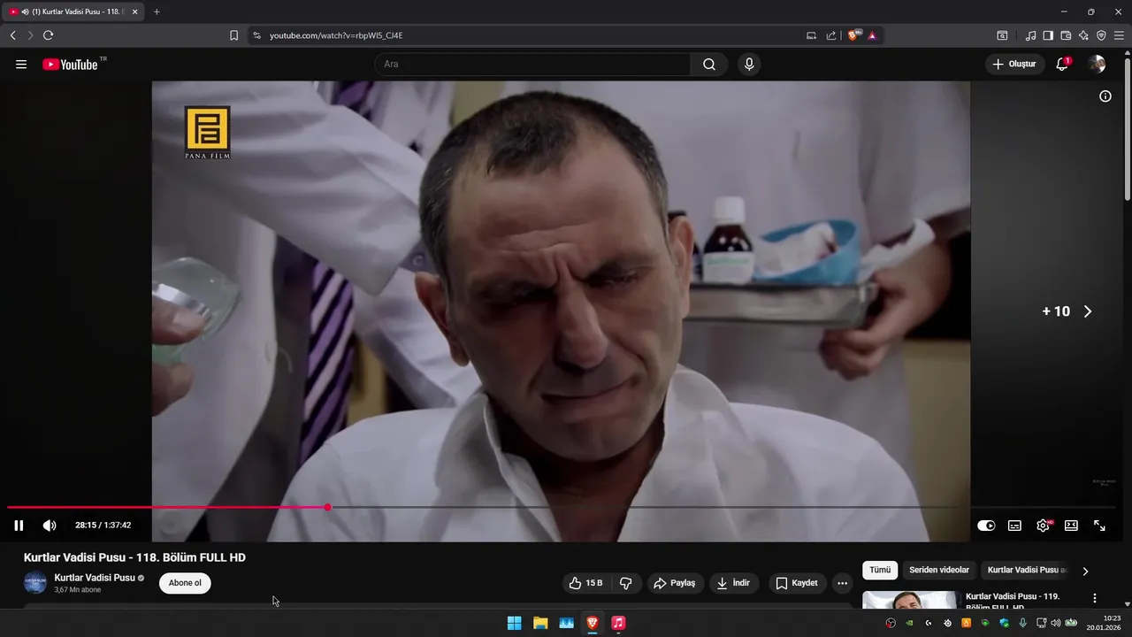Download the video with İndir
1132x637 pixels.
(734, 583)
